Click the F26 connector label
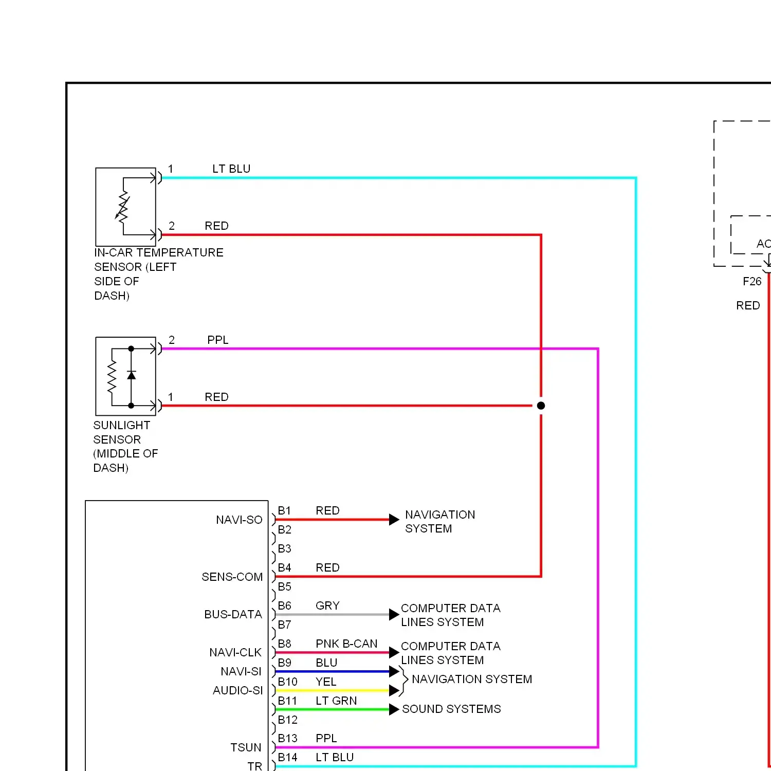The height and width of the screenshot is (771, 771). [x=752, y=281]
